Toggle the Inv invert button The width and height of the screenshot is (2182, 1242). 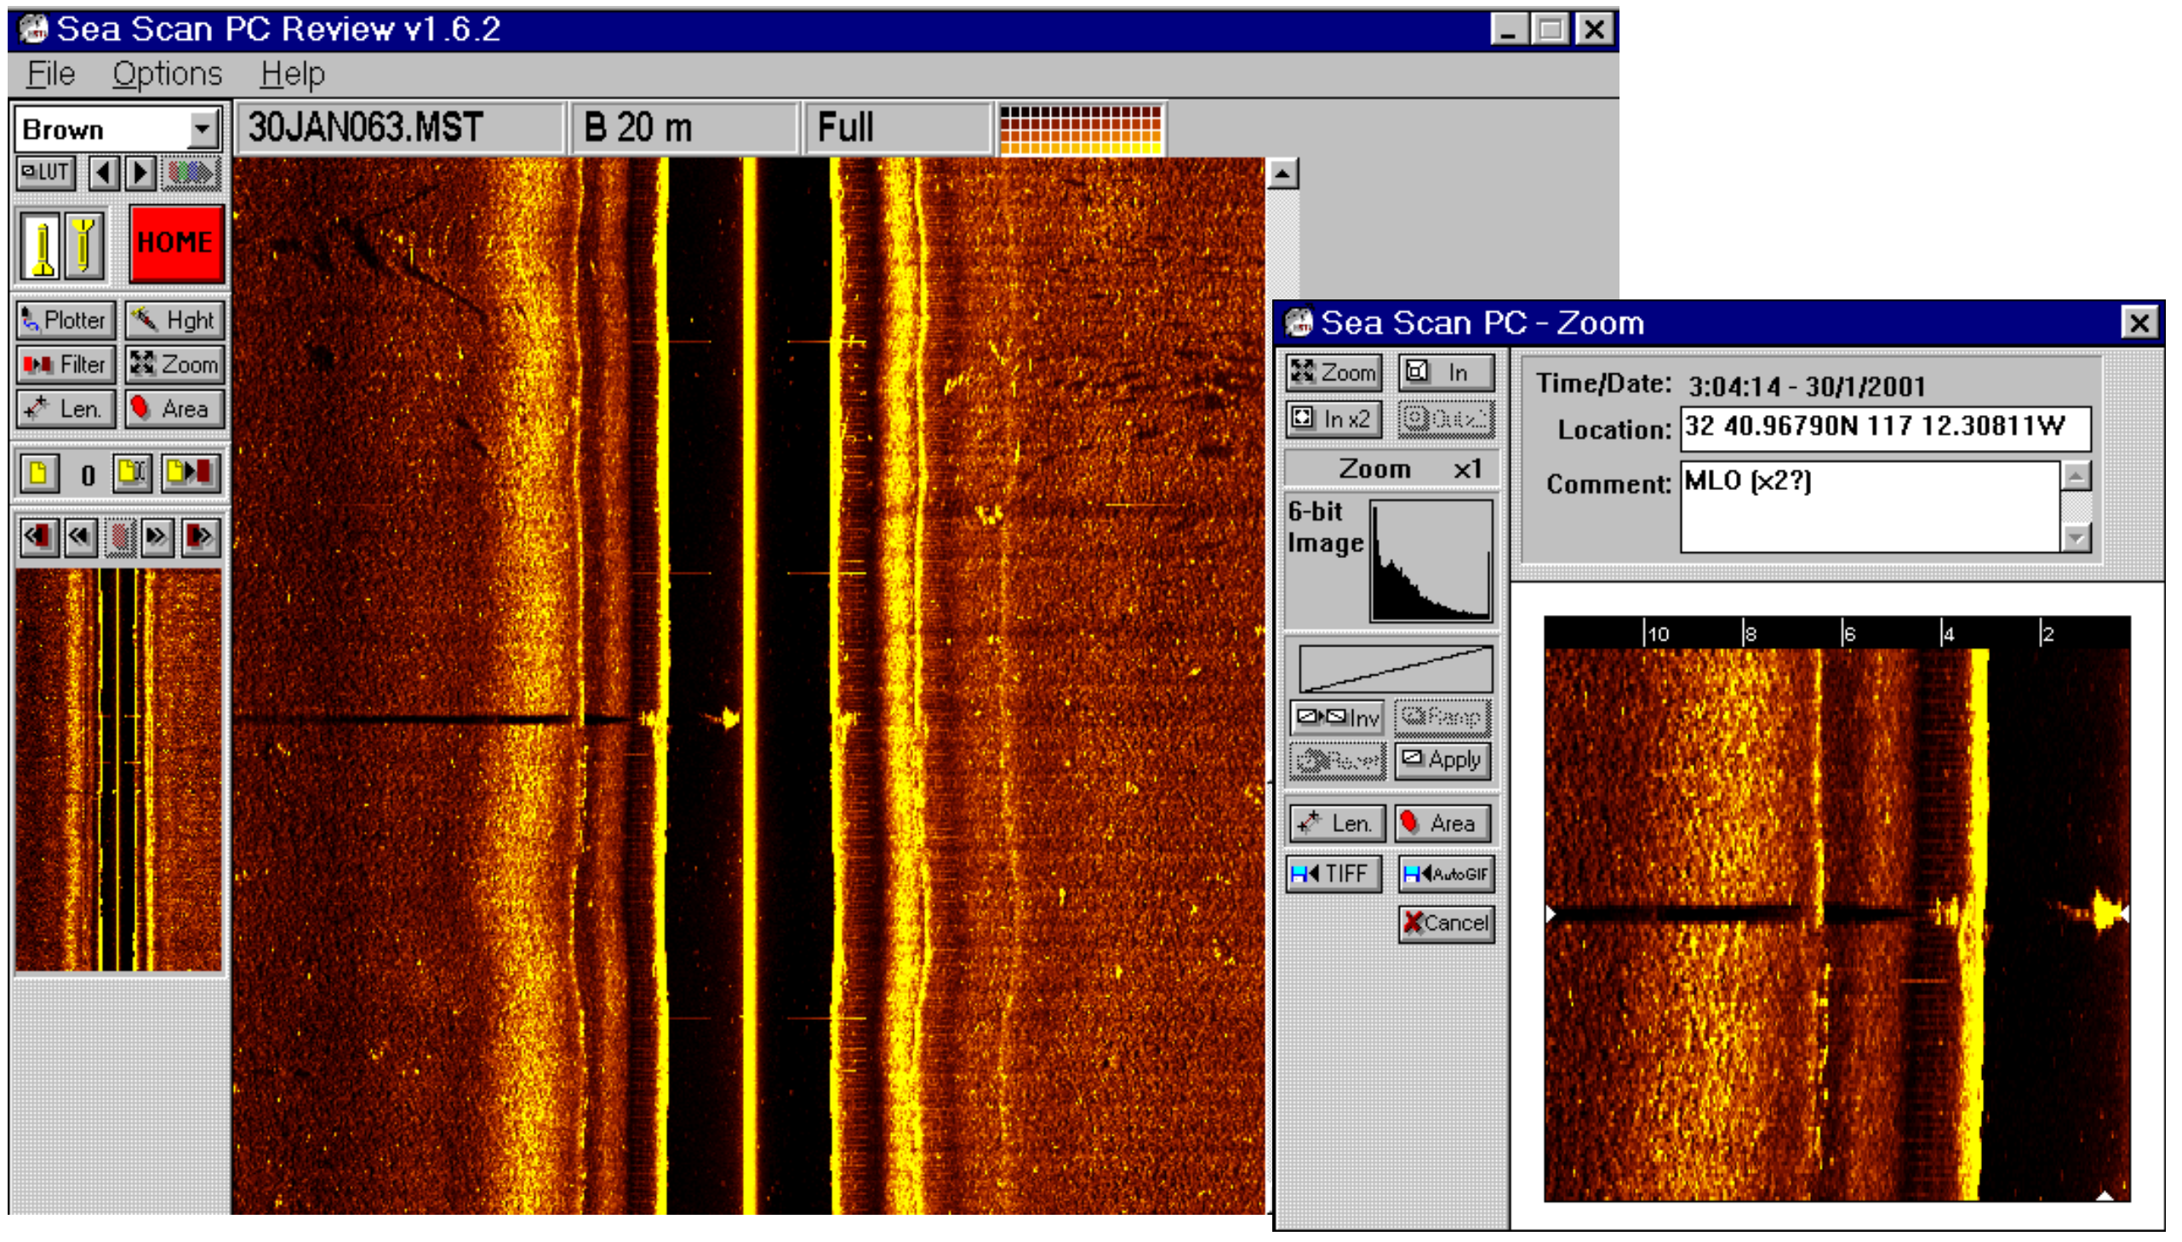coord(1337,717)
